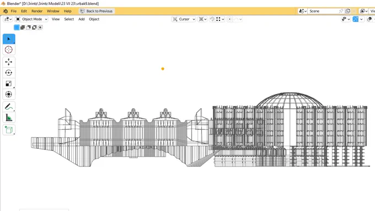The height and width of the screenshot is (211, 375).
Task: Open the viewport View menu
Action: click(x=56, y=19)
